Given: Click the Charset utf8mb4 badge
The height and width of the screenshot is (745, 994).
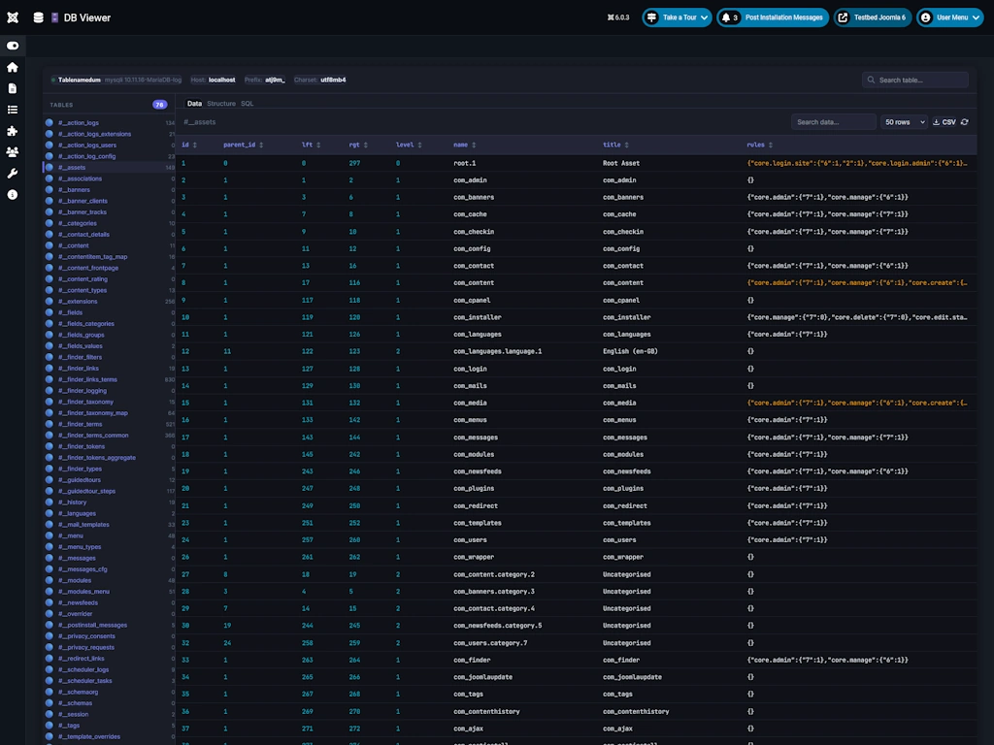Looking at the screenshot, I should click(x=320, y=80).
